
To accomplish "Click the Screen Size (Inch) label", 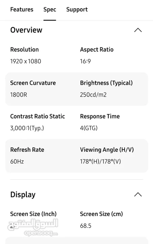I will (x=33, y=214).
